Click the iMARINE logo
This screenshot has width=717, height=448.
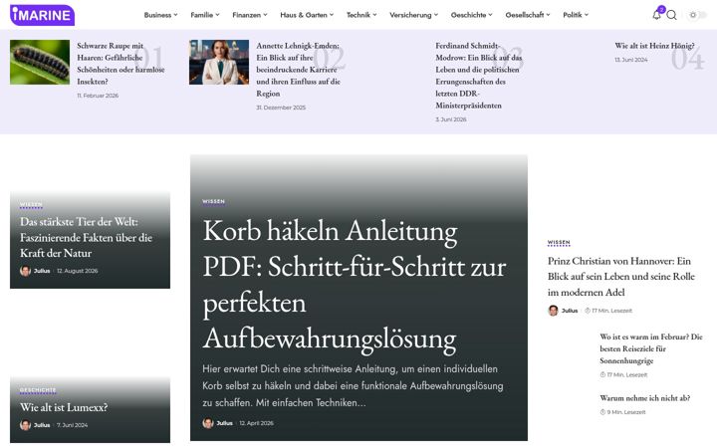42,15
